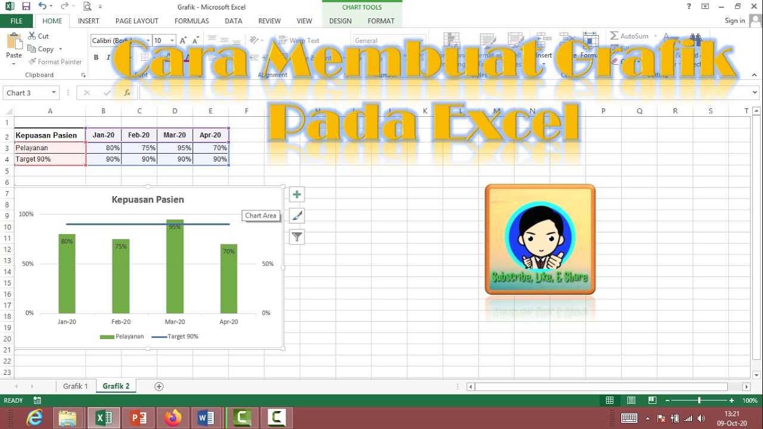Click the chart title Kepuasan Pasien
Viewport: 763px width, 429px height.
click(148, 200)
